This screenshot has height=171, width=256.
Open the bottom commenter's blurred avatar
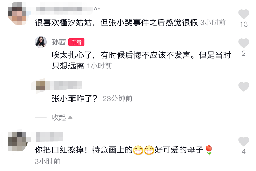(17, 142)
